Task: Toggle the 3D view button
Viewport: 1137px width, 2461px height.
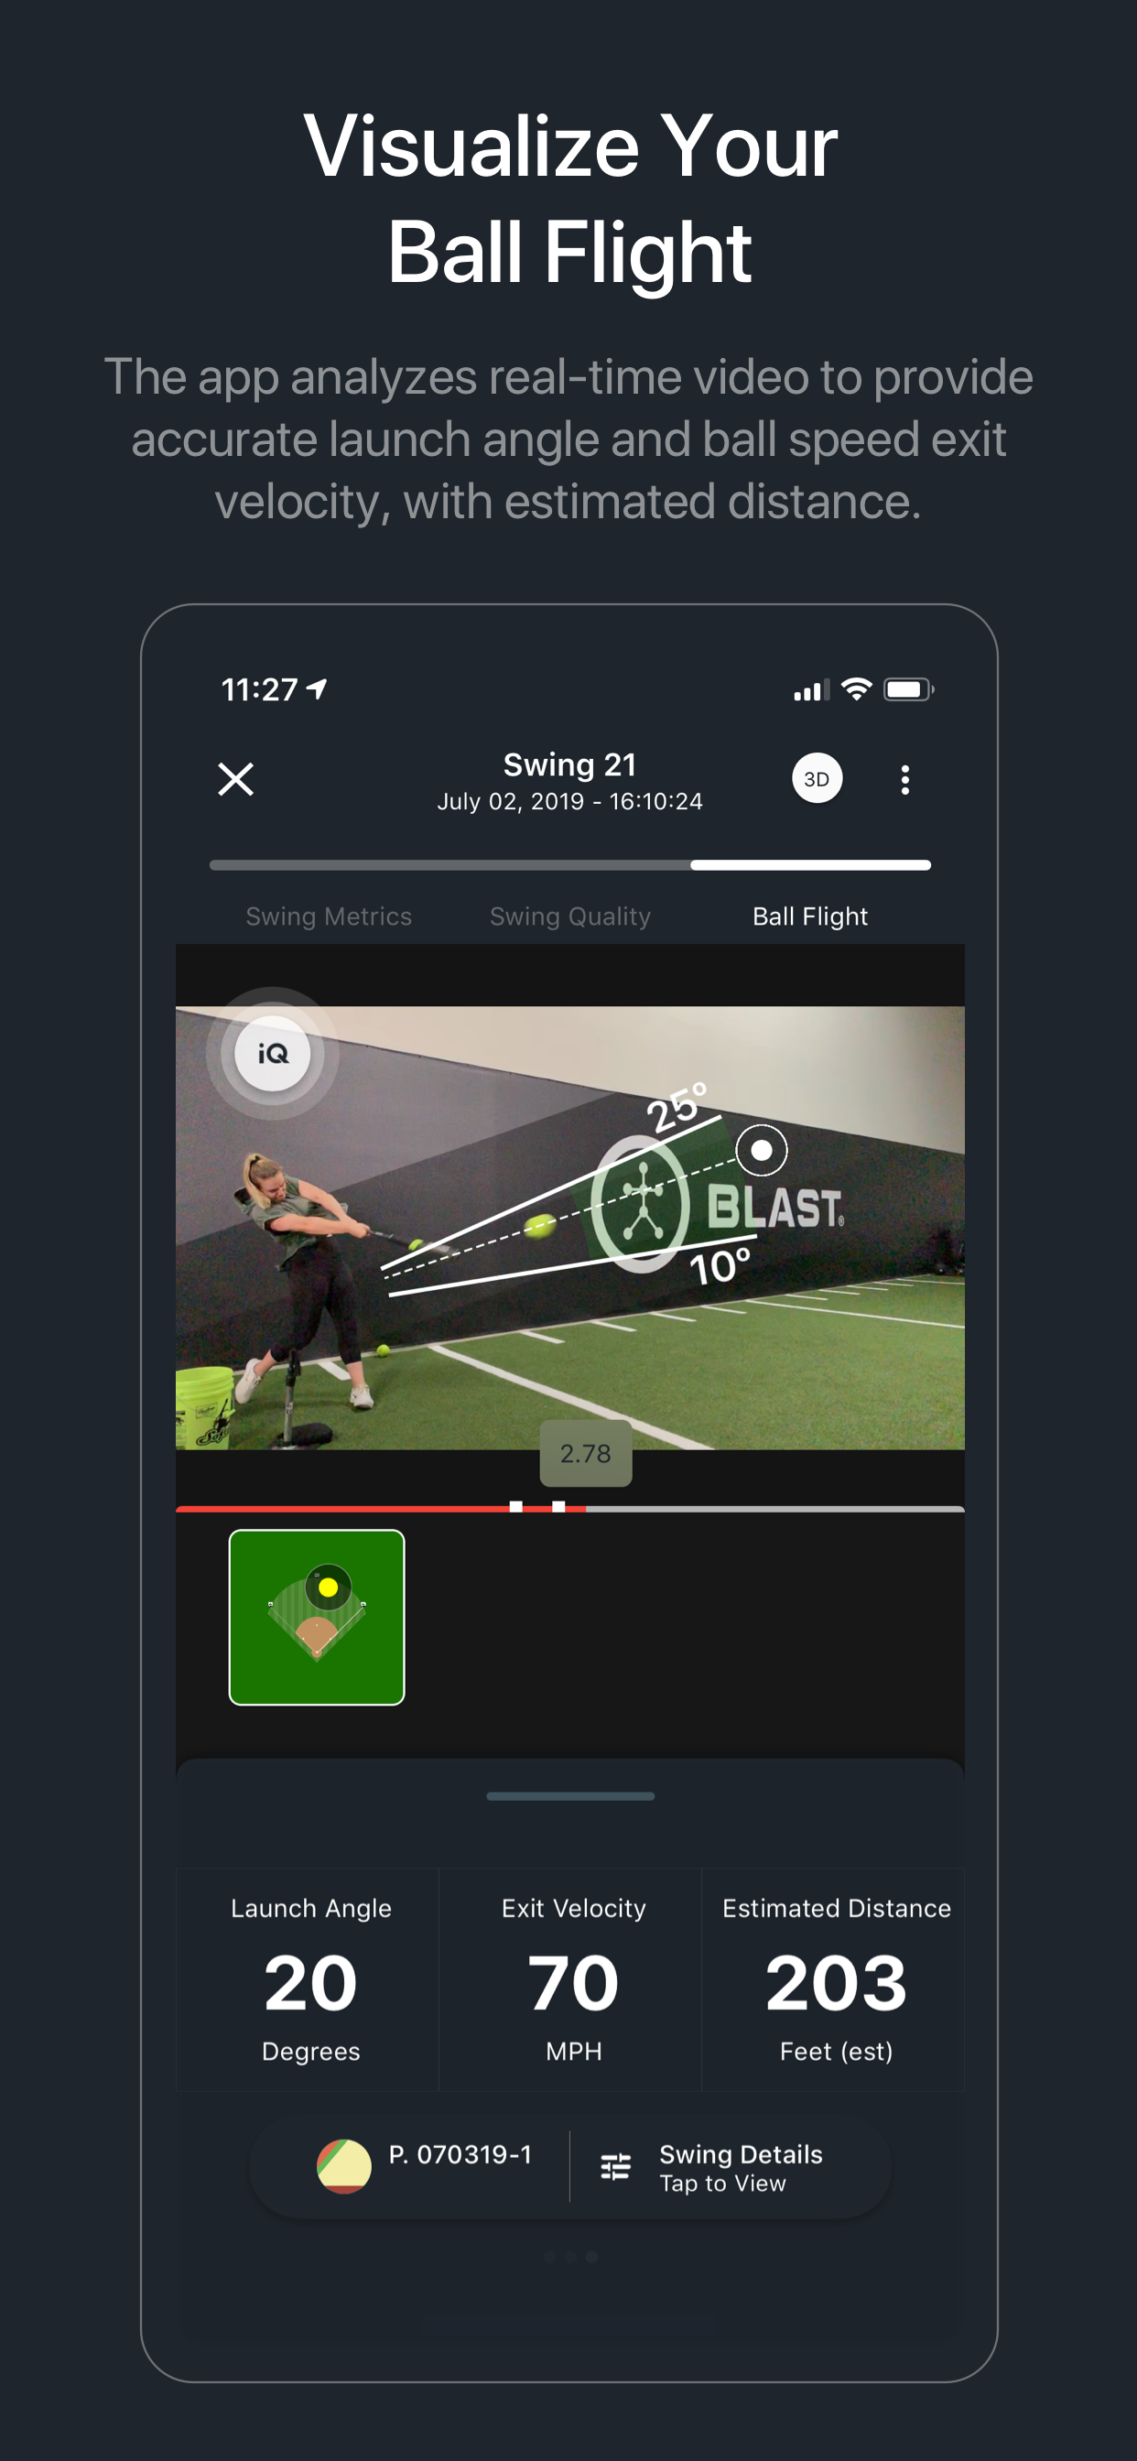Action: coord(817,778)
